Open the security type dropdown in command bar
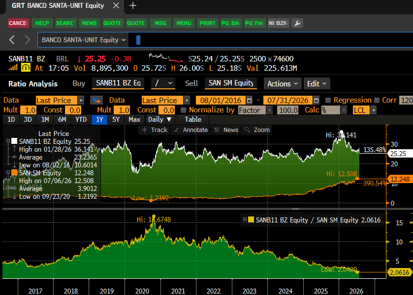 tap(83, 40)
